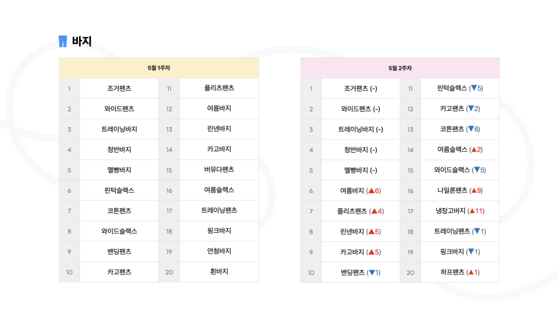Click the rank number 10 cell in week 2

click(x=311, y=273)
